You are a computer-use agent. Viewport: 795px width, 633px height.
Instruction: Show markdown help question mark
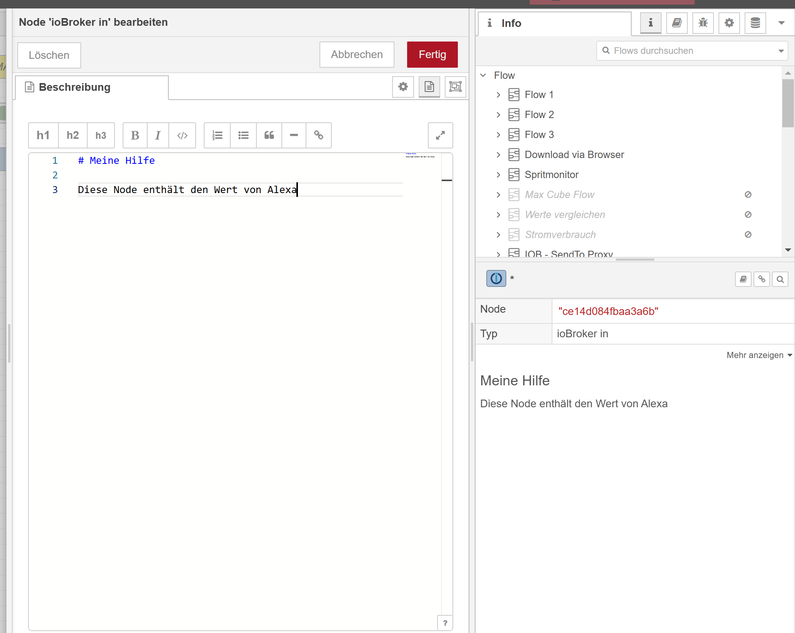coord(445,623)
